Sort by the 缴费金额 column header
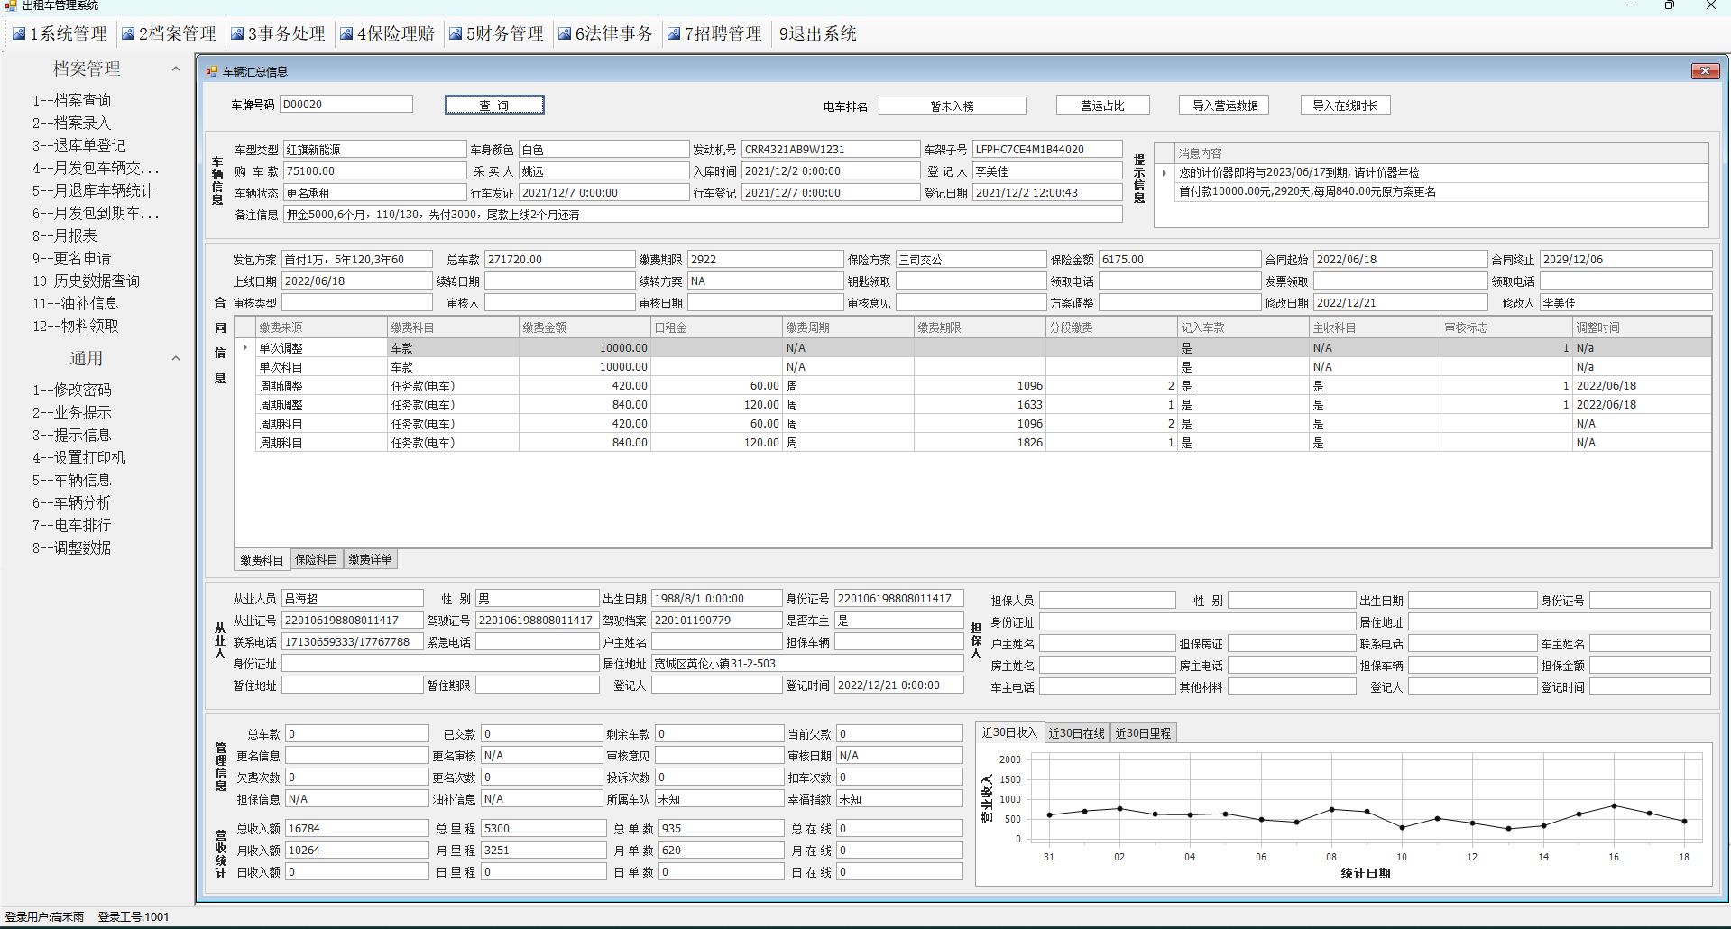This screenshot has width=1731, height=929. 585,327
